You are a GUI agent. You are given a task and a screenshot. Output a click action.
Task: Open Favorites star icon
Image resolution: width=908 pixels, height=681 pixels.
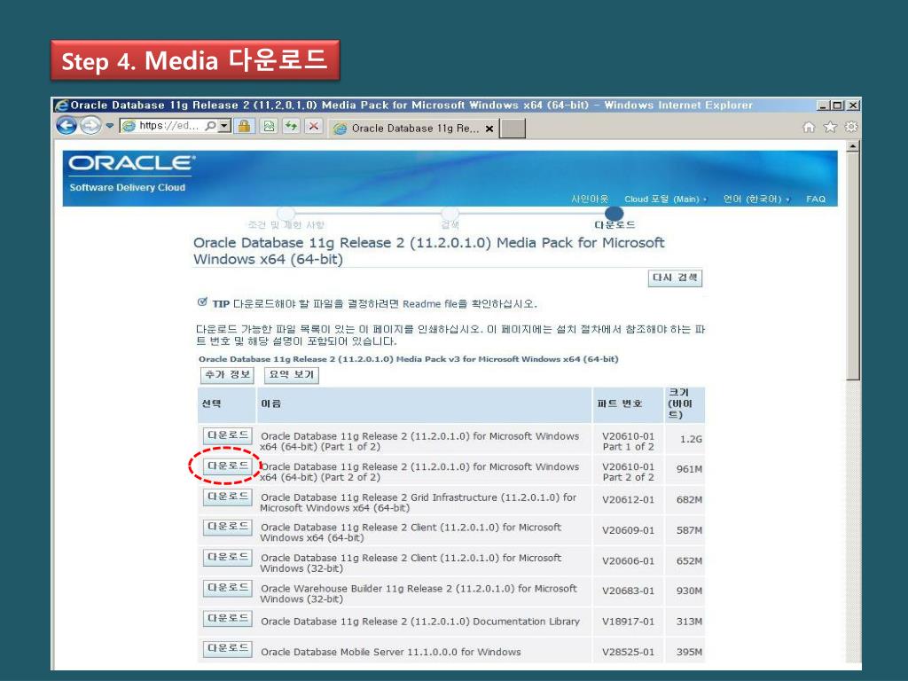pos(830,127)
